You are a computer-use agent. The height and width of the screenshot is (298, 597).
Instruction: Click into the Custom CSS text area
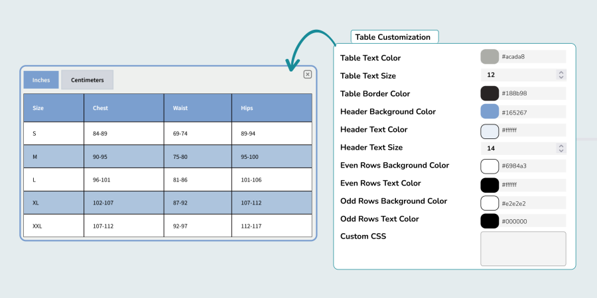click(x=523, y=248)
